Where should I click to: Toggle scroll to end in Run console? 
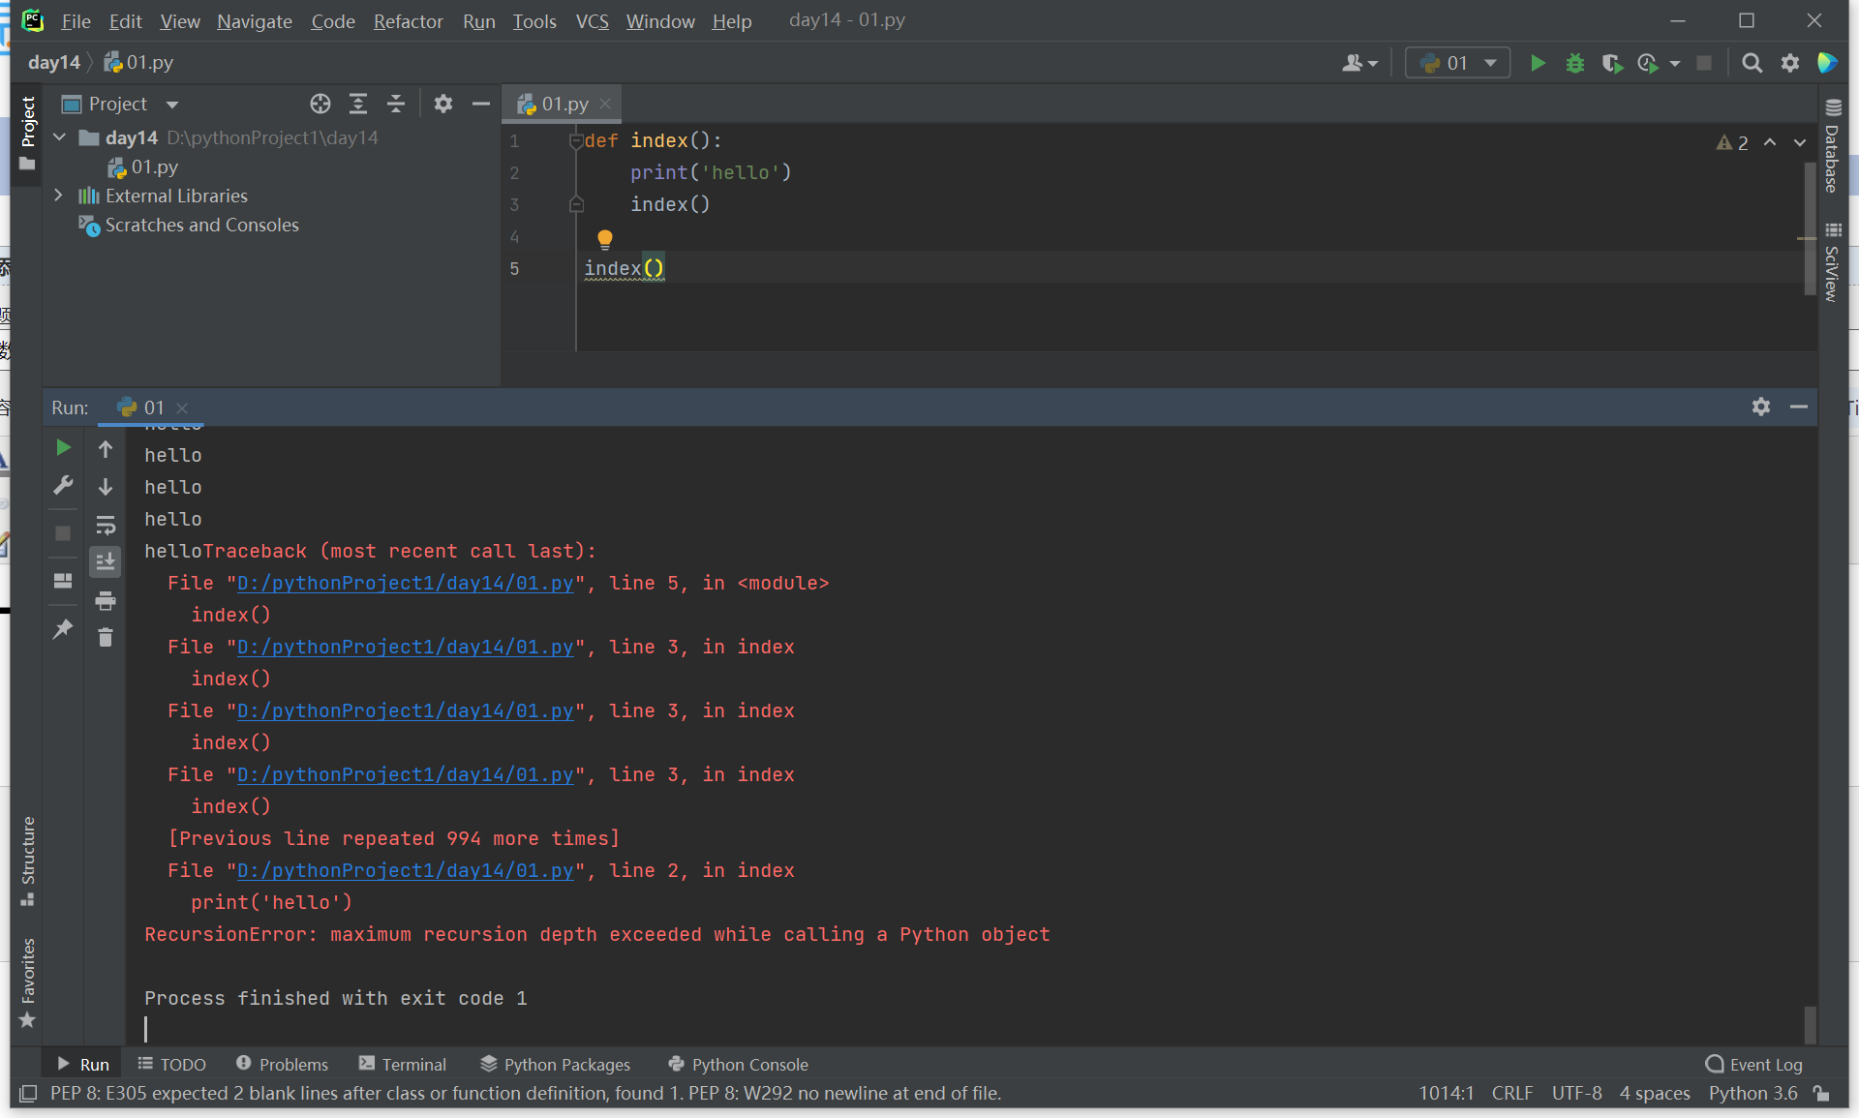[x=106, y=561]
